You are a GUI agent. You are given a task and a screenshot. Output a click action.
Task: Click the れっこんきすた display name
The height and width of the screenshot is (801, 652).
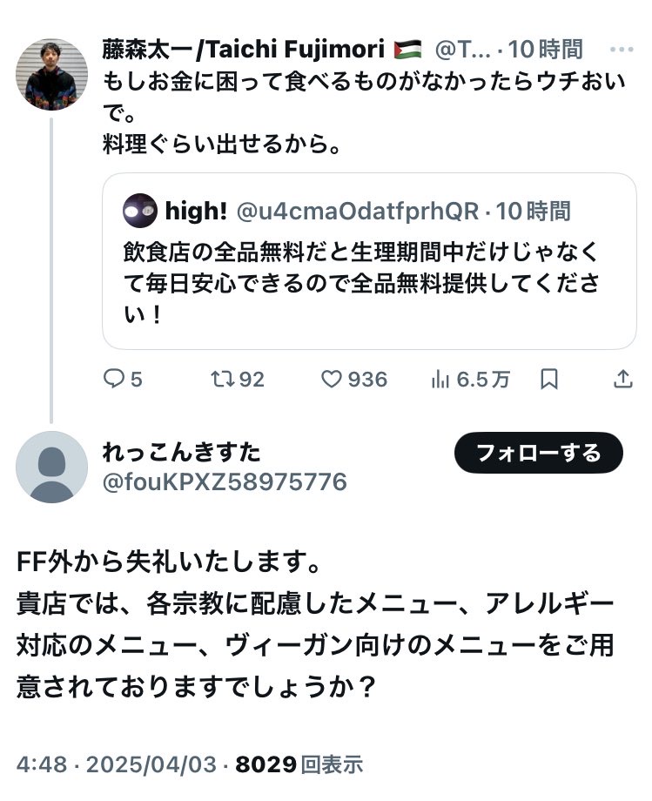click(x=181, y=453)
